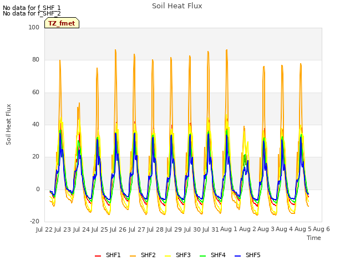Click the 'No data for f_SHF_1' message
This screenshot has height=266, width=355.
[x=32, y=8]
